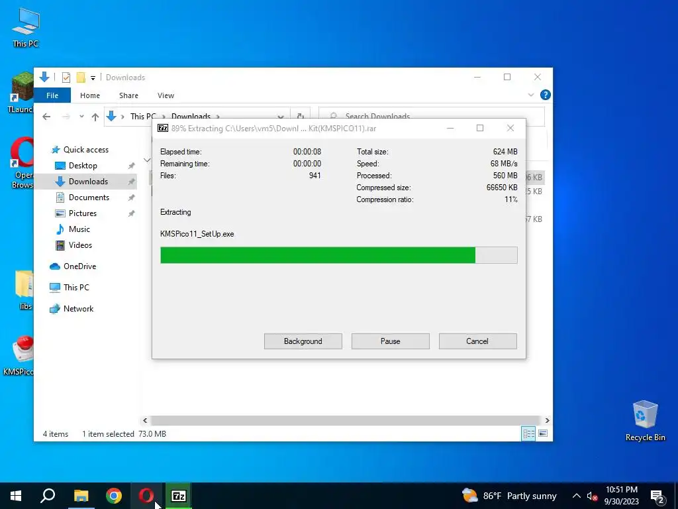Open TLauncher desktop shortcut
678x509 pixels.
point(21,93)
